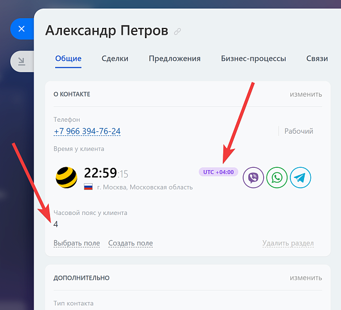Image resolution: width=341 pixels, height=310 pixels.
Task: Open the Предложения tab
Action: [174, 59]
